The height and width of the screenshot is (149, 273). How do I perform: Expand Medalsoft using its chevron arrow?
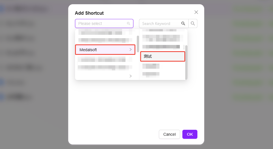[131, 50]
